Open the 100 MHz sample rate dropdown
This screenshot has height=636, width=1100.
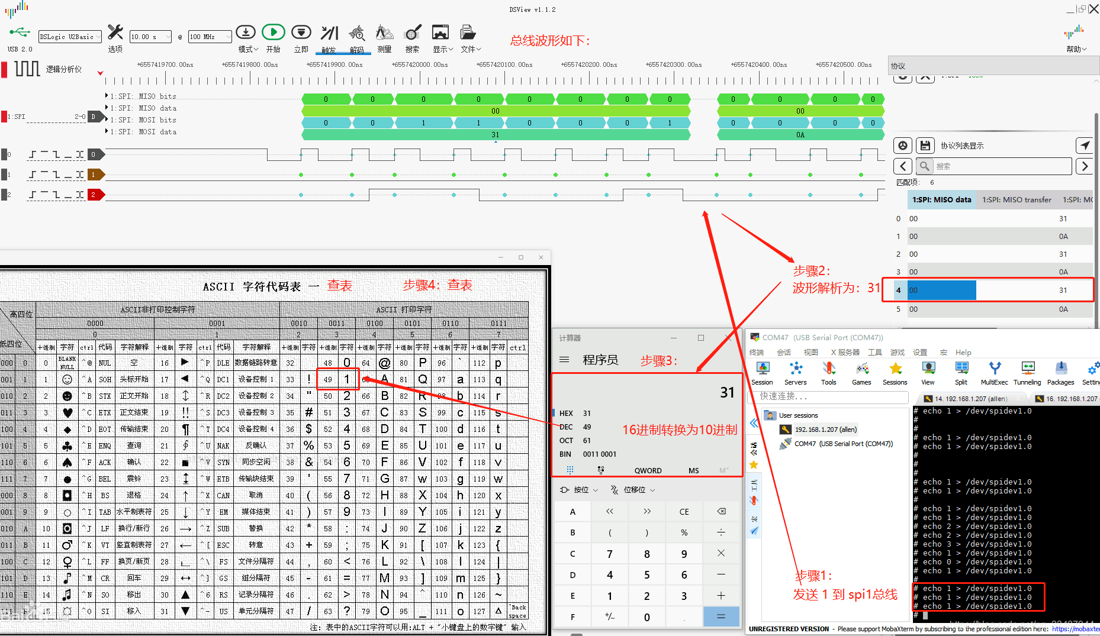[210, 37]
